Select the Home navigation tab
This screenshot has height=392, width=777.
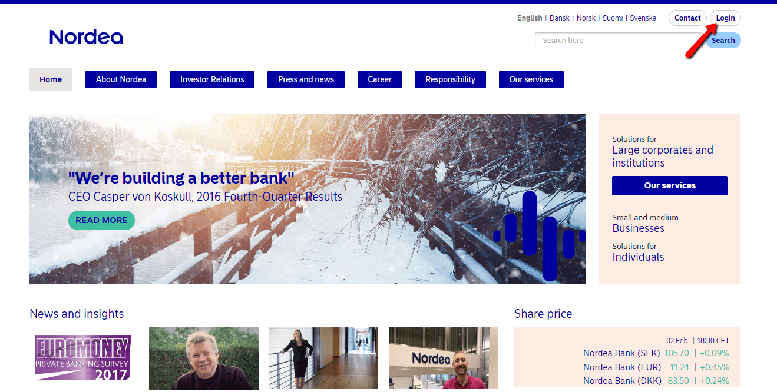pos(51,79)
